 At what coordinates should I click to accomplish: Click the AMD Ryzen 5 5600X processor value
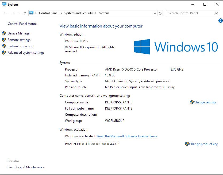131,69
